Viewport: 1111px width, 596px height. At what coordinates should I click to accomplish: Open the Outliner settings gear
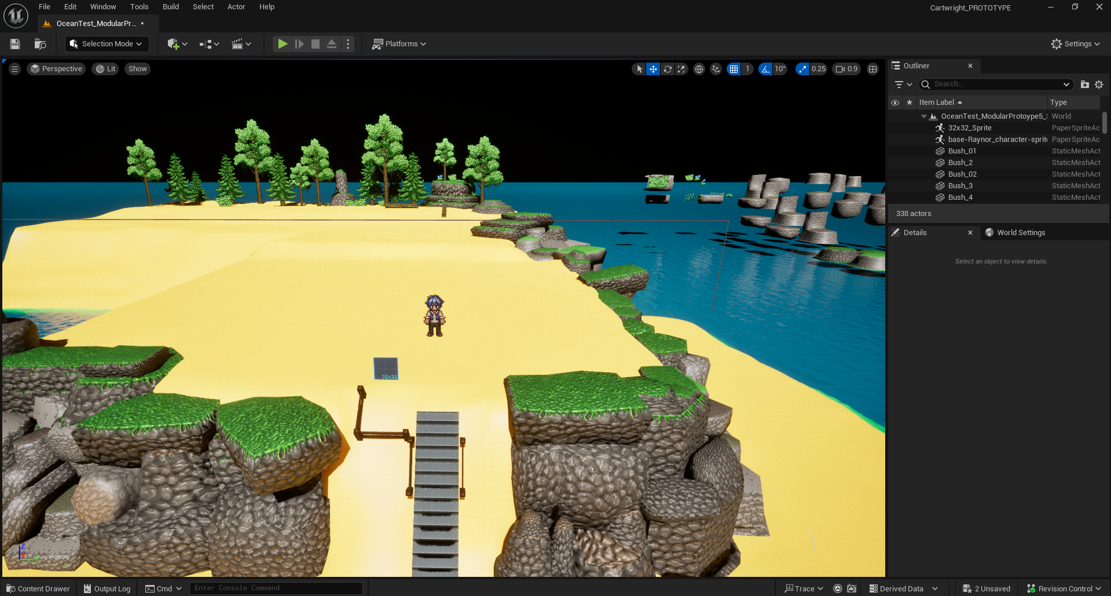1099,85
